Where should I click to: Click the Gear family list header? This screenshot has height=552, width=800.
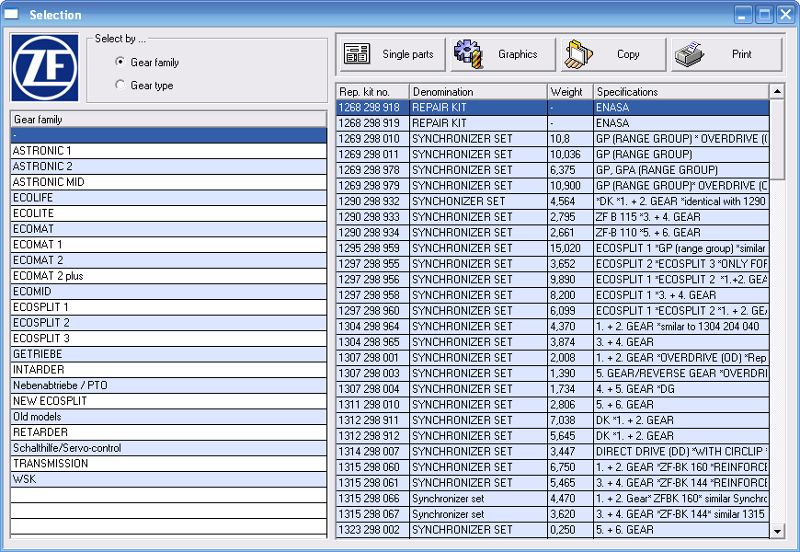coord(168,120)
